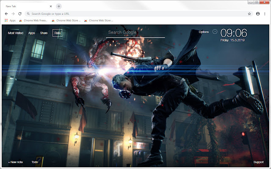Open the third Chrome Web Store bookmark
The image size is (271, 169).
[99, 20]
